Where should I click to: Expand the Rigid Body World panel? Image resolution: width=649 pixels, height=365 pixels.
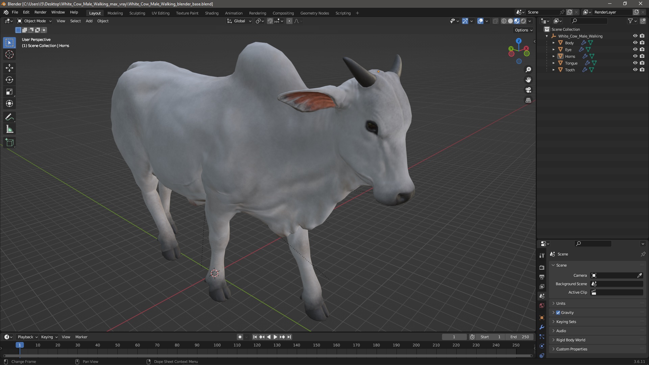point(571,340)
